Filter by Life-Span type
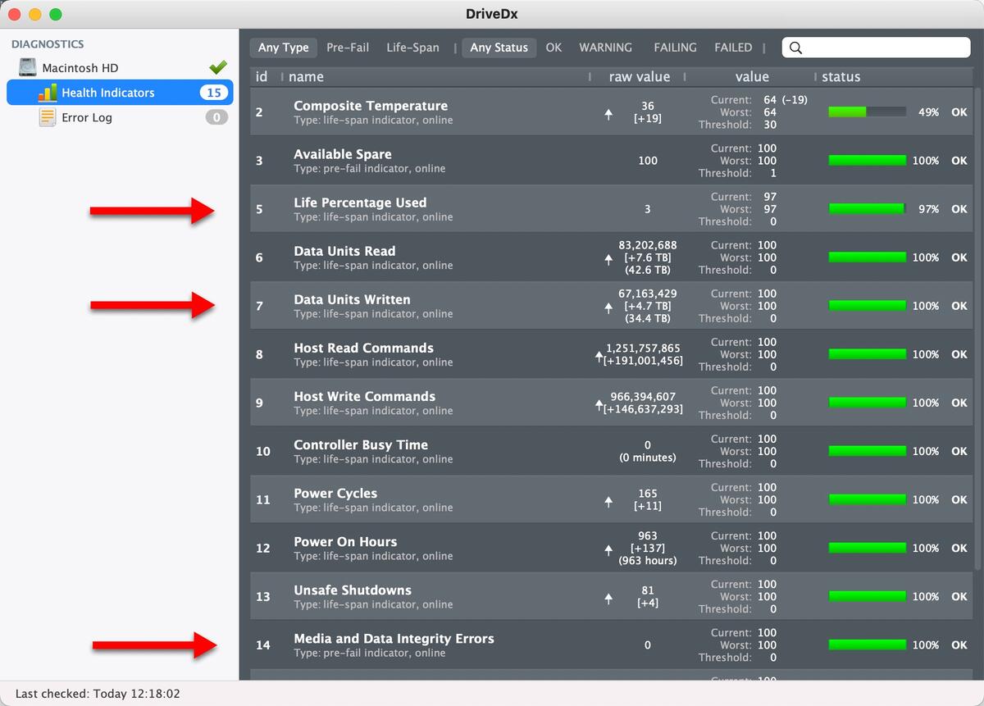Screen dimensions: 984x706 click(x=412, y=48)
